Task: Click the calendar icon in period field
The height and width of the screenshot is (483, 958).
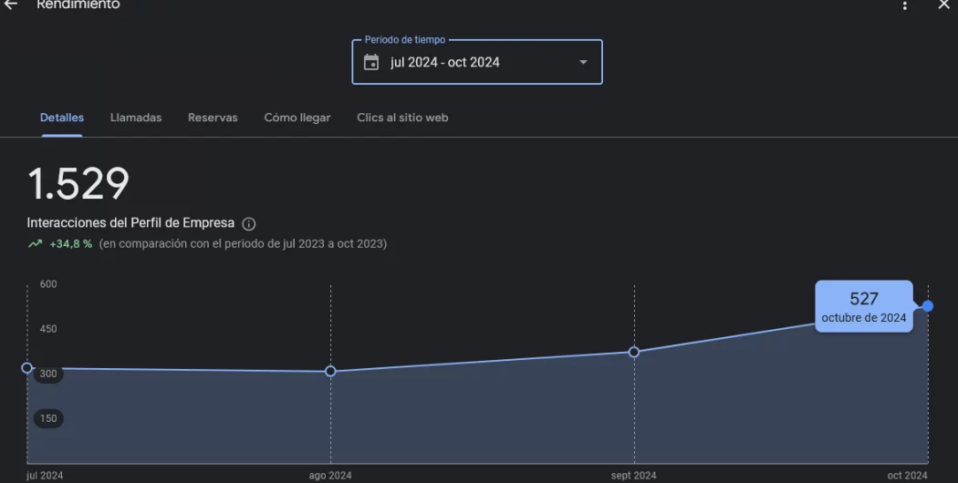Action: tap(371, 63)
